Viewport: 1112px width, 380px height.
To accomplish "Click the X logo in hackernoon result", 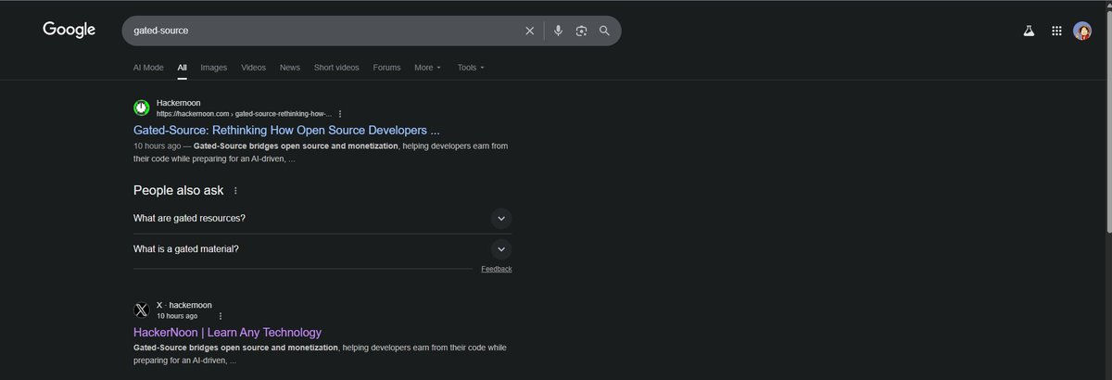I will coord(142,310).
